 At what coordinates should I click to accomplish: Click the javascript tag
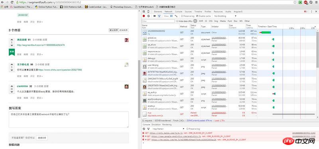23,15
